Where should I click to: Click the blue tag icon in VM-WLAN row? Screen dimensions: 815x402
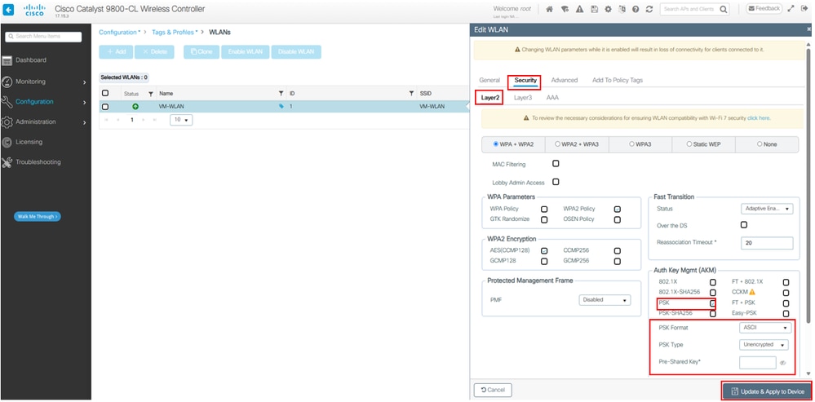pos(281,107)
